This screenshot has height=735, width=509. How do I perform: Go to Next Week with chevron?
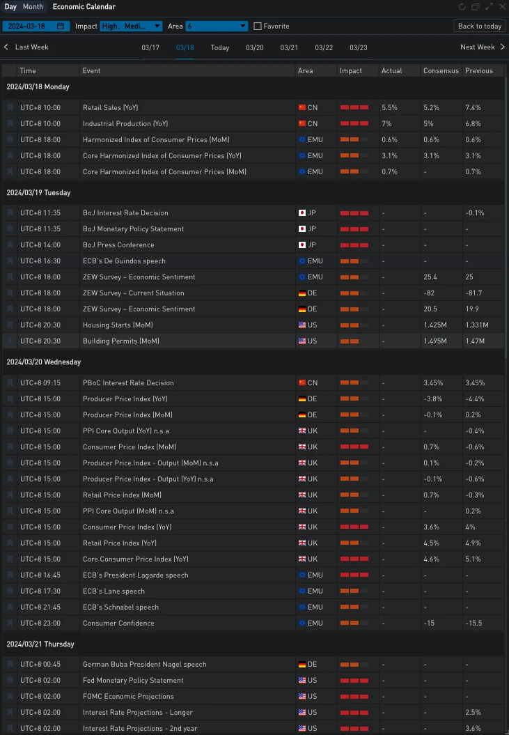pos(503,47)
